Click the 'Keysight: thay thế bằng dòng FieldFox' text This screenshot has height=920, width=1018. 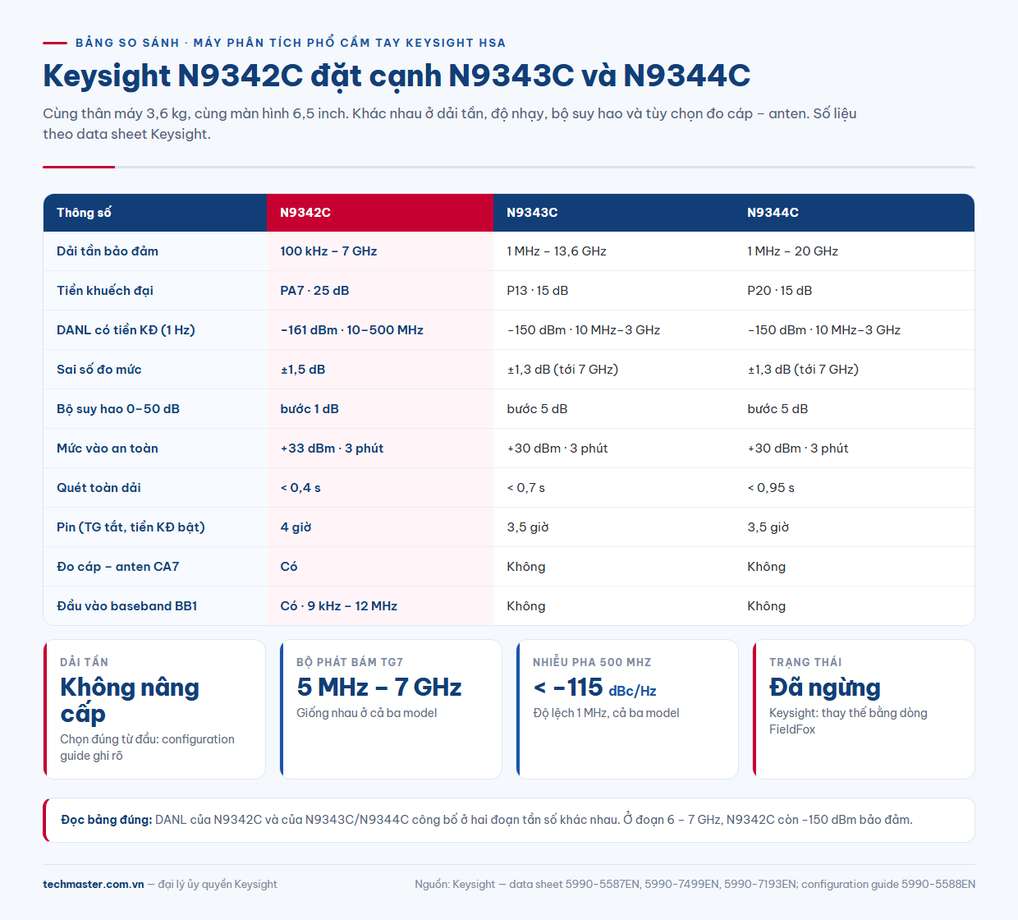point(848,721)
